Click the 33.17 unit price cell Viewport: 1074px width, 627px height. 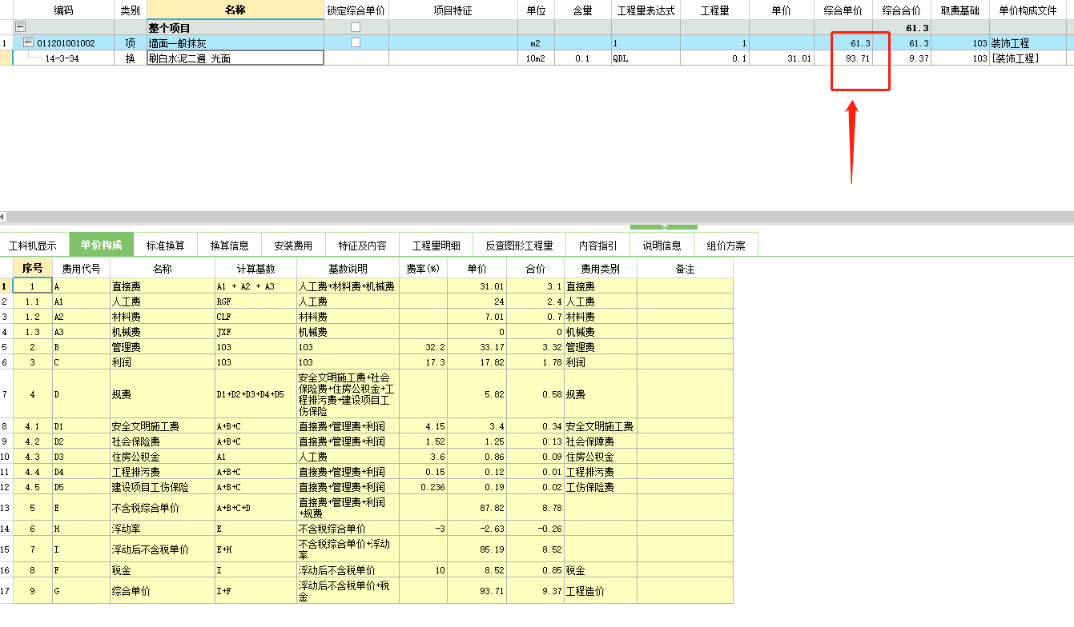pyautogui.click(x=477, y=347)
